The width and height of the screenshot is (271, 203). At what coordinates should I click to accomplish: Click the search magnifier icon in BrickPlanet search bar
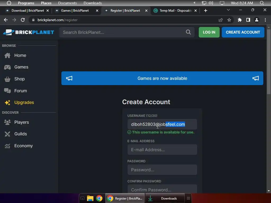[188, 32]
